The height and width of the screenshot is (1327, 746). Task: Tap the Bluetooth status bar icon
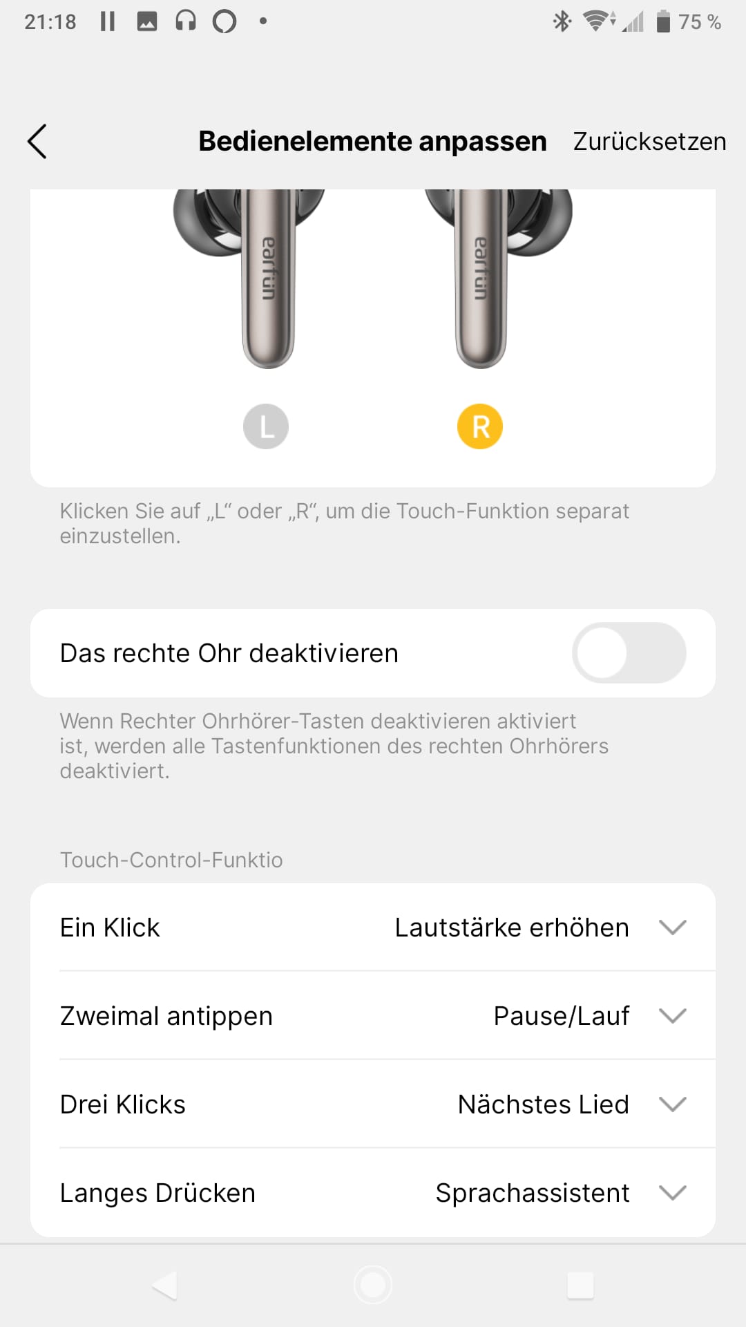[562, 21]
